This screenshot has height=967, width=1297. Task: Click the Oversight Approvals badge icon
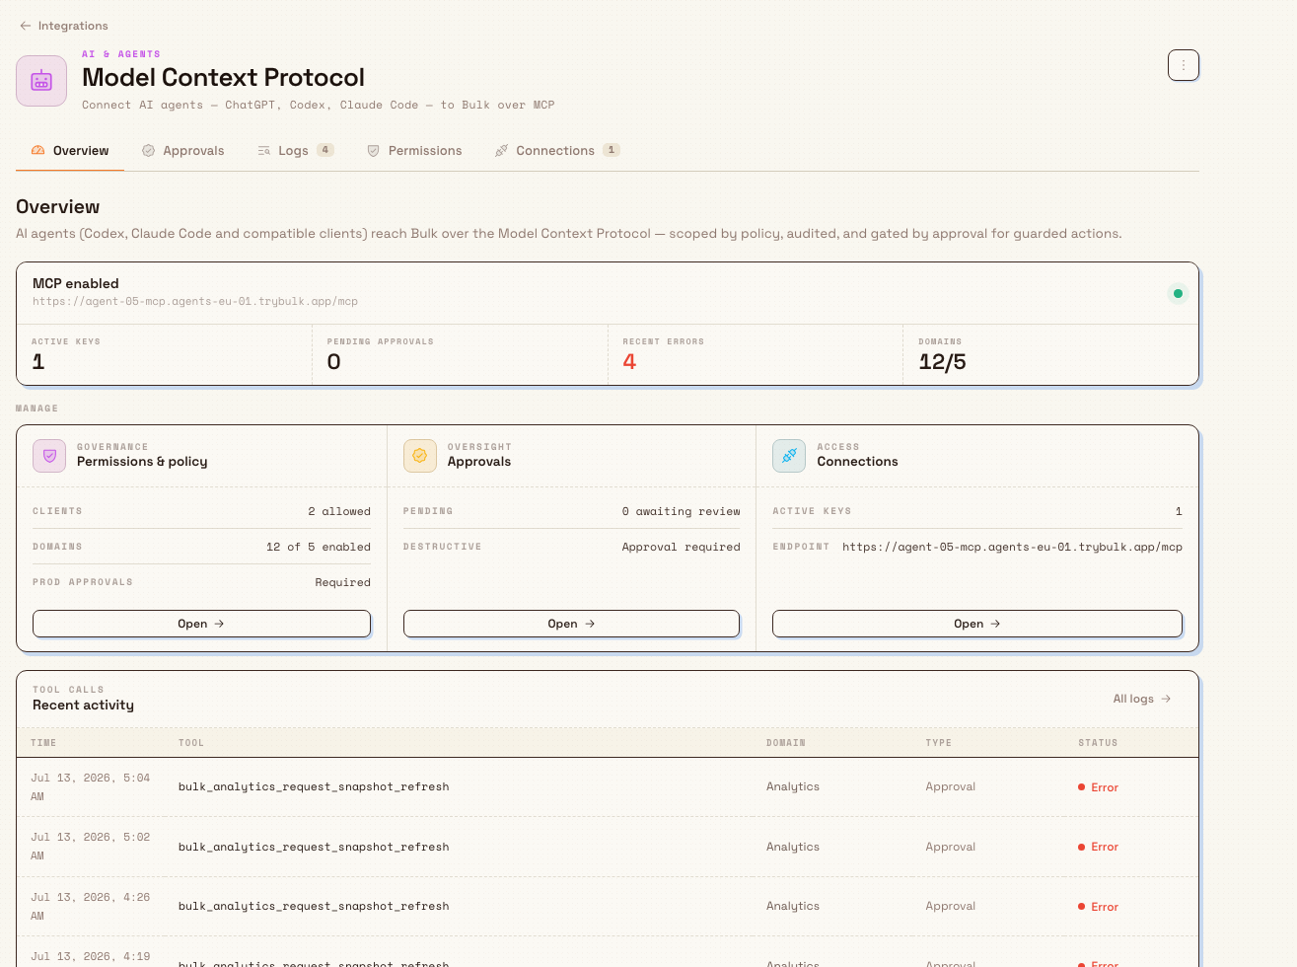coord(420,456)
